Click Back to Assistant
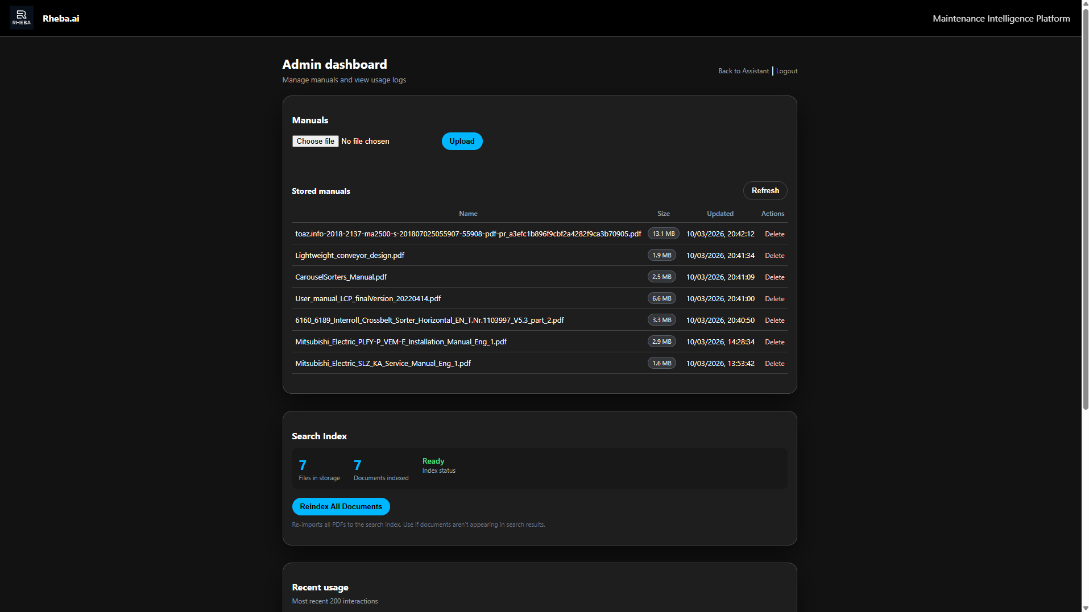1089x612 pixels. coord(743,70)
